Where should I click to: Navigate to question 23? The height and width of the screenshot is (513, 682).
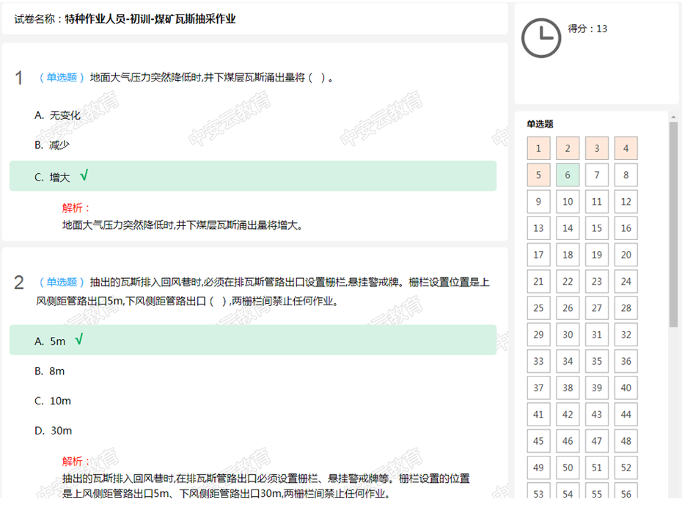click(597, 282)
